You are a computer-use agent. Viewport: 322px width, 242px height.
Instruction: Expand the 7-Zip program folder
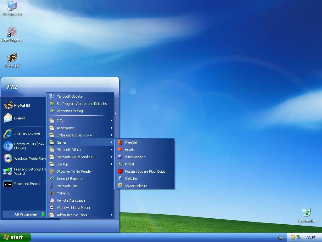(x=81, y=121)
